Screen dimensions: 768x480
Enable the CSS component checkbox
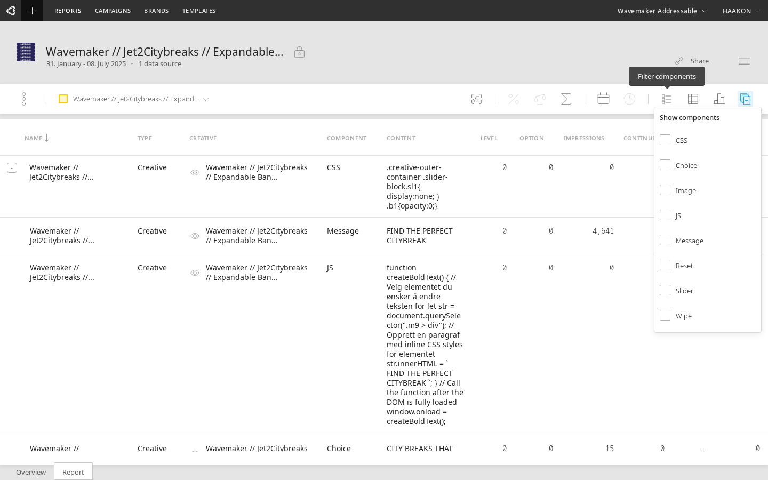[x=665, y=140]
